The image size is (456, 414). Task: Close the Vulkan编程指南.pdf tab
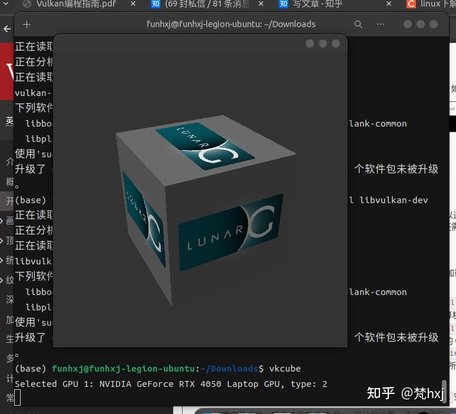point(133,4)
